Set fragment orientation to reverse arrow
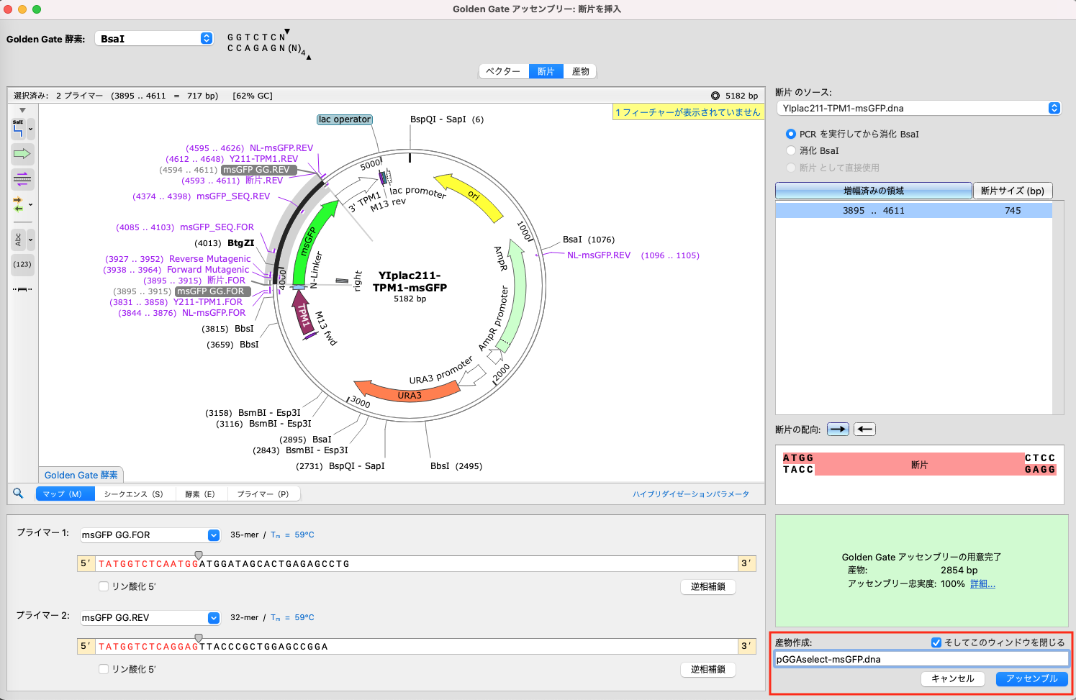 point(864,429)
